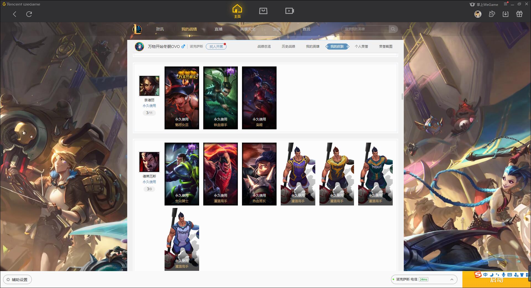Screen dimensions: 531x288
Task: Open the 英雄大全 tab
Action: point(248,29)
